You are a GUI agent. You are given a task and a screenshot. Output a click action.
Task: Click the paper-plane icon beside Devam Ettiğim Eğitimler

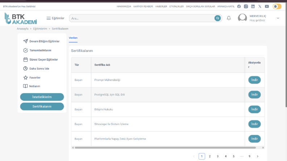click(x=25, y=41)
